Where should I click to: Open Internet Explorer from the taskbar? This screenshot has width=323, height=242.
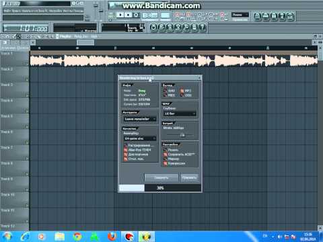point(25,237)
